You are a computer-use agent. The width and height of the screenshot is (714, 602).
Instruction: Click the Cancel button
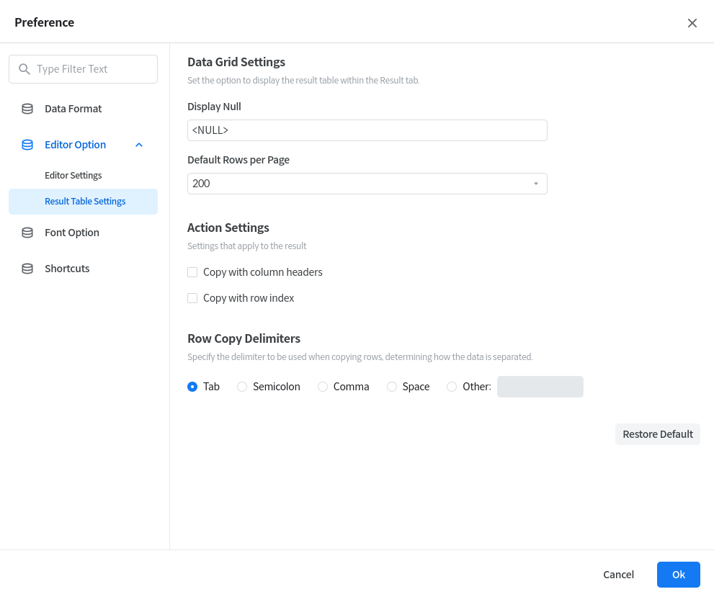click(x=618, y=575)
